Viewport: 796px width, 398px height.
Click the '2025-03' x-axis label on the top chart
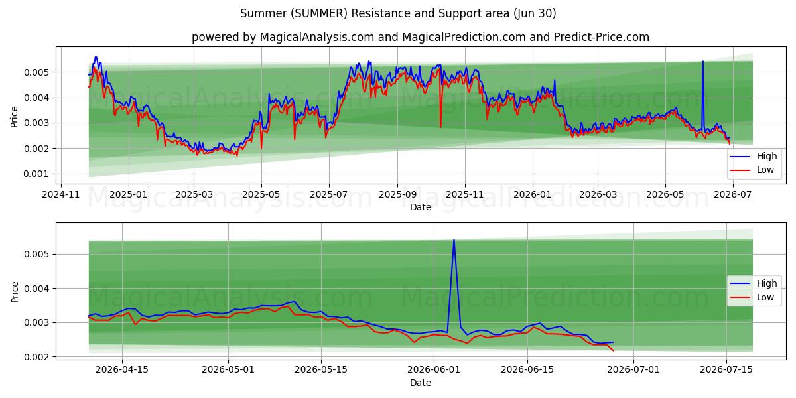(x=194, y=194)
